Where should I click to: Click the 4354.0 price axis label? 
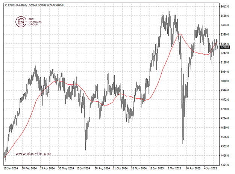[225, 165]
